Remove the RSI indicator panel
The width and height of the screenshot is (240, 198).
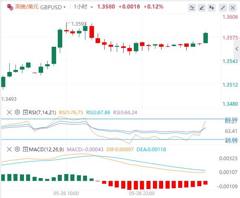[9, 113]
